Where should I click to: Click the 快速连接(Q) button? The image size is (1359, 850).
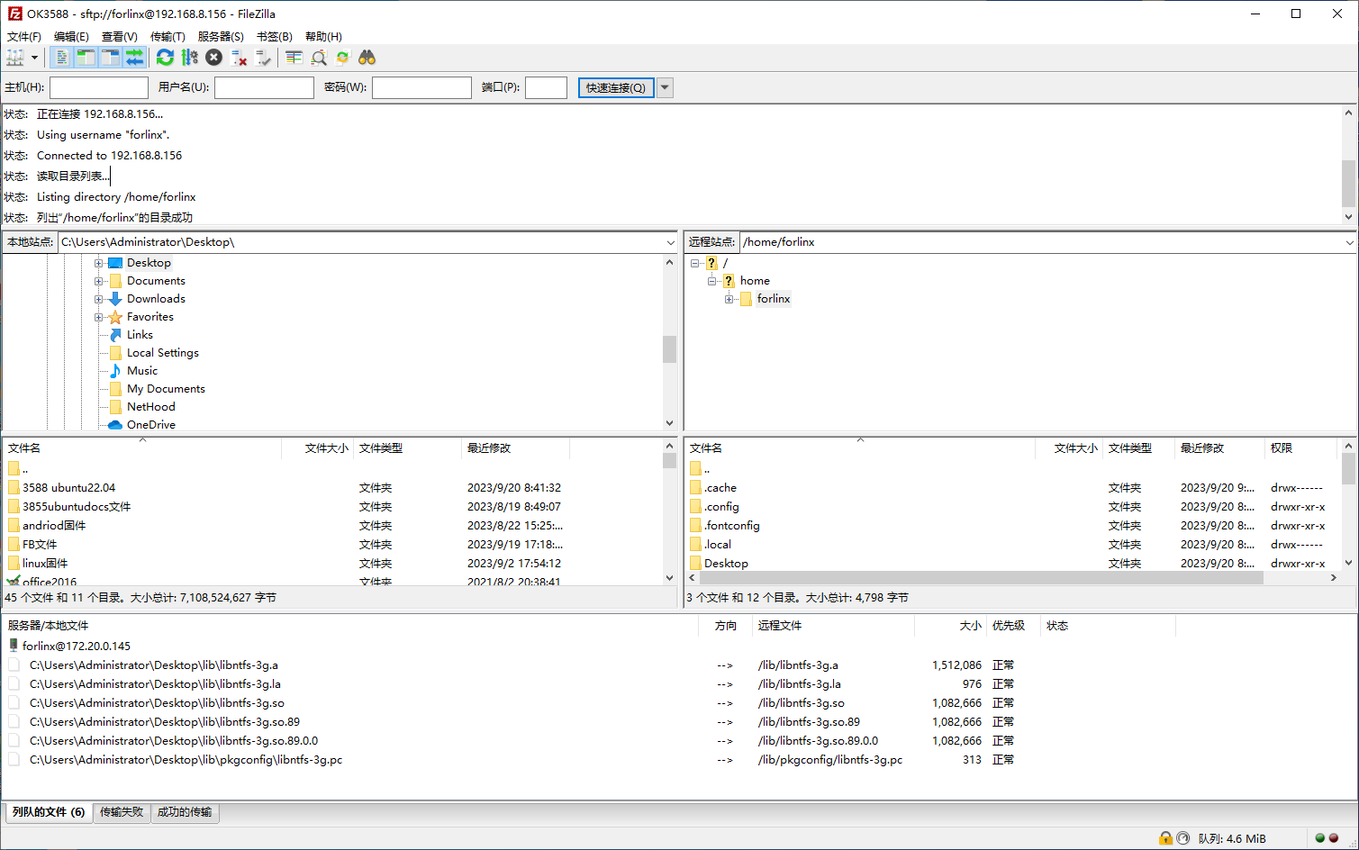point(616,87)
